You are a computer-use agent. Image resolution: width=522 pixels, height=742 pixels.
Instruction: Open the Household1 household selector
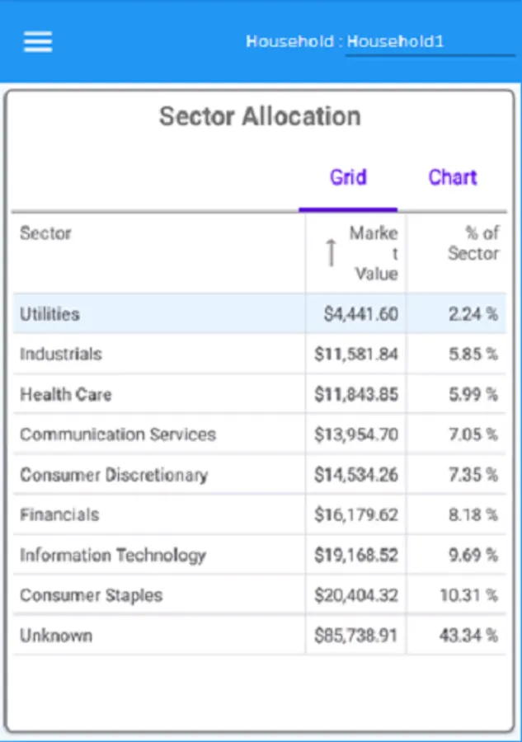[429, 42]
